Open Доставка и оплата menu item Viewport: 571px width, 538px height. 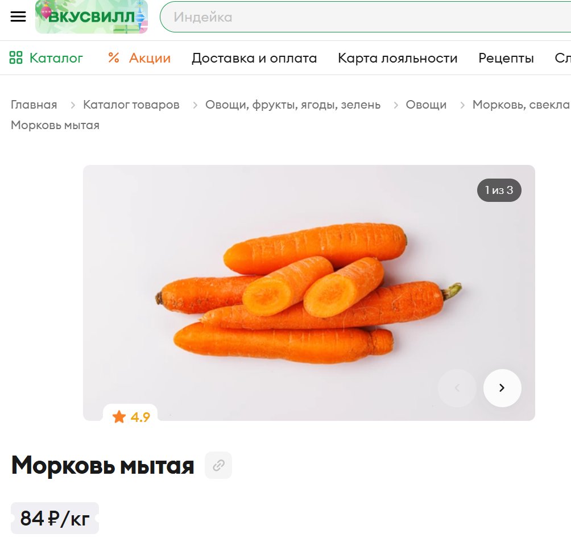(x=254, y=58)
